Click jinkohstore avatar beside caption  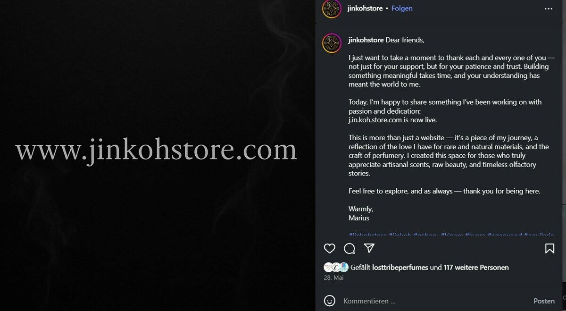[332, 43]
